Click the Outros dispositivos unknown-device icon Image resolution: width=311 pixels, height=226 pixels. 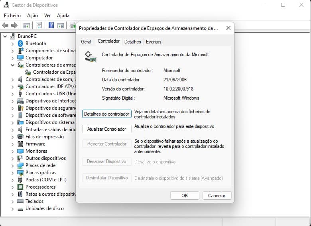pyautogui.click(x=20, y=158)
